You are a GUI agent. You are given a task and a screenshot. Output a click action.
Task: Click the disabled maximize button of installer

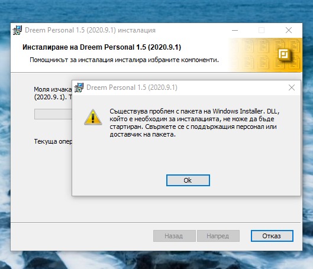(x=262, y=30)
